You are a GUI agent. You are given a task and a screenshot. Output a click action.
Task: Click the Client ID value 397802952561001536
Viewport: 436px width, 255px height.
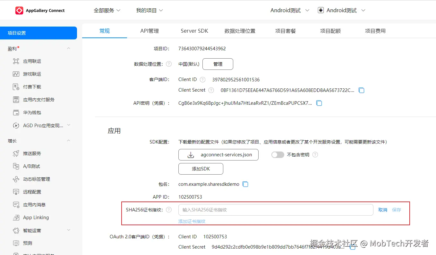tap(236, 79)
